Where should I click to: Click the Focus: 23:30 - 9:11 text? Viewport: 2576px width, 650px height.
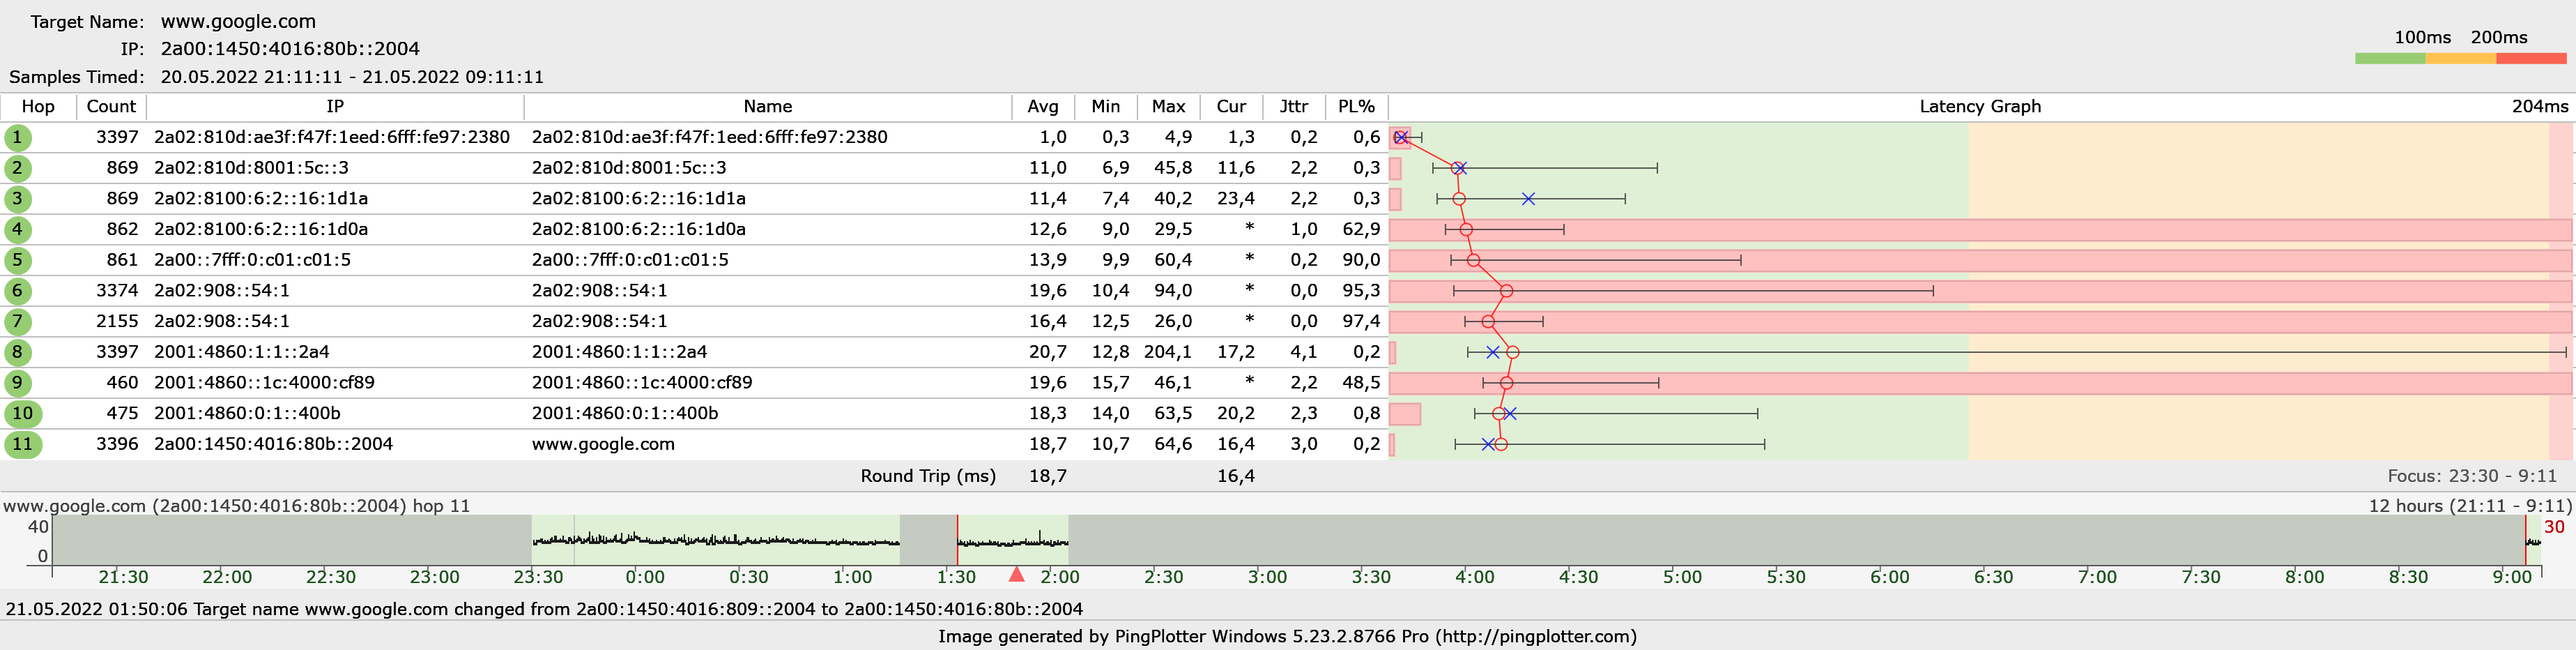[2471, 476]
